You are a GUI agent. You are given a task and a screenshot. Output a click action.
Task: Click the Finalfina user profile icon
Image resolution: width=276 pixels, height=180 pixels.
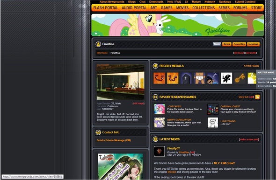pyautogui.click(x=98, y=44)
